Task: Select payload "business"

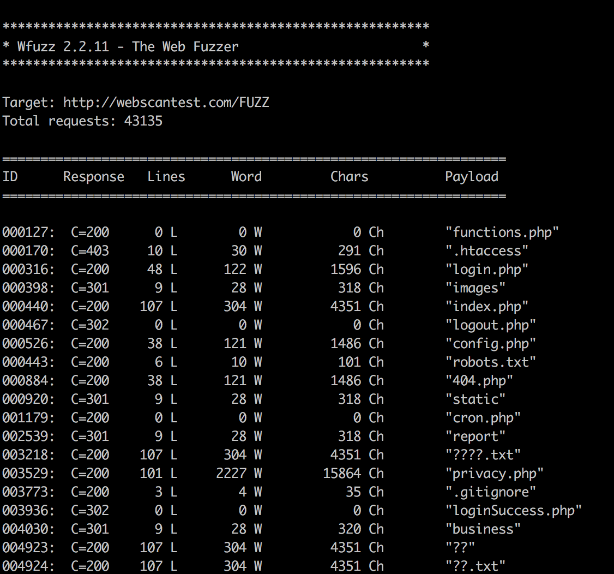Action: 483,529
